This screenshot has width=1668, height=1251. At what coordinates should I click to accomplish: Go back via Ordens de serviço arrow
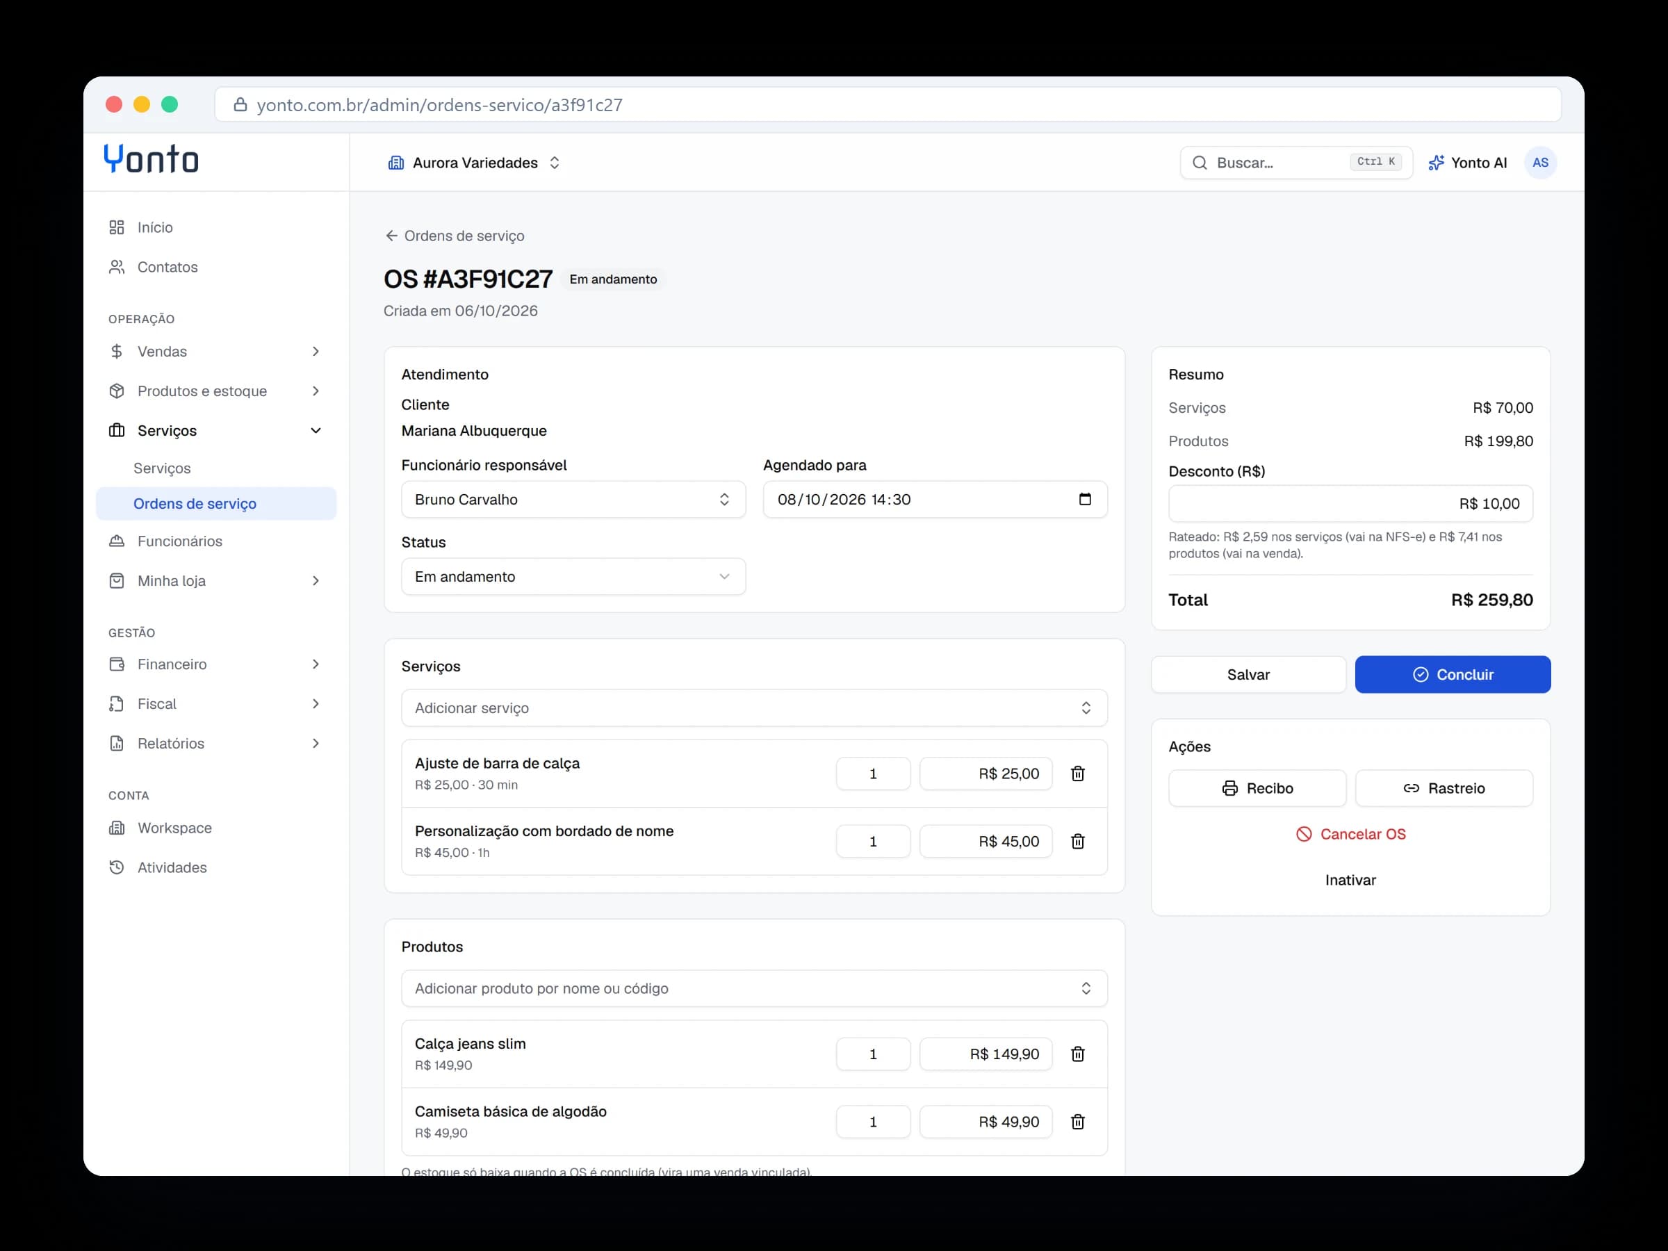[x=455, y=236]
